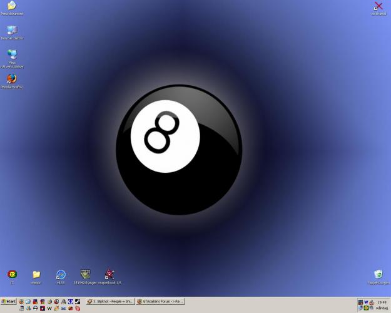The width and height of the screenshot is (391, 313).
Task: Open the Papperskorgen recycle bin
Action: click(378, 274)
